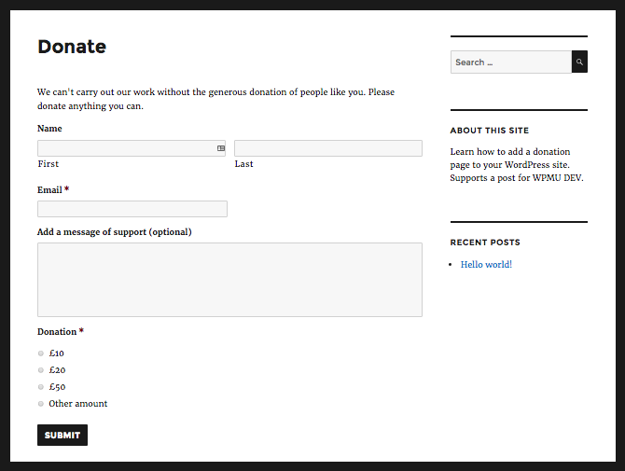Submit the donation form

click(x=62, y=436)
